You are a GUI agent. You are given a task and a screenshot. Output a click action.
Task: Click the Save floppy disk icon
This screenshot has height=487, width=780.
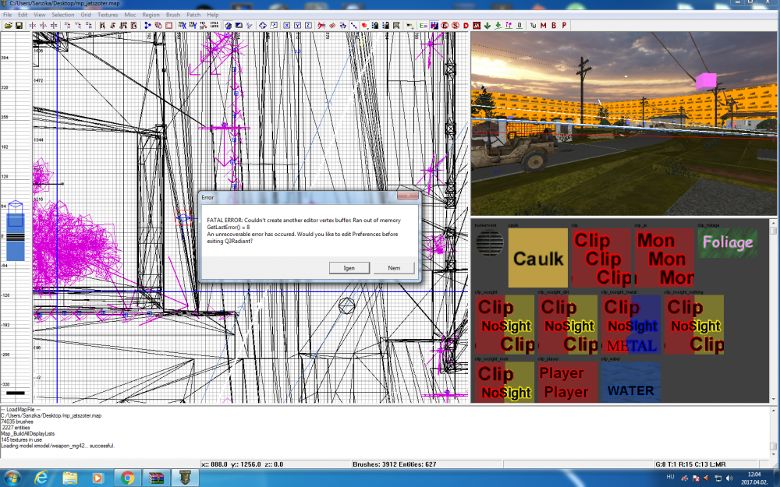click(19, 25)
